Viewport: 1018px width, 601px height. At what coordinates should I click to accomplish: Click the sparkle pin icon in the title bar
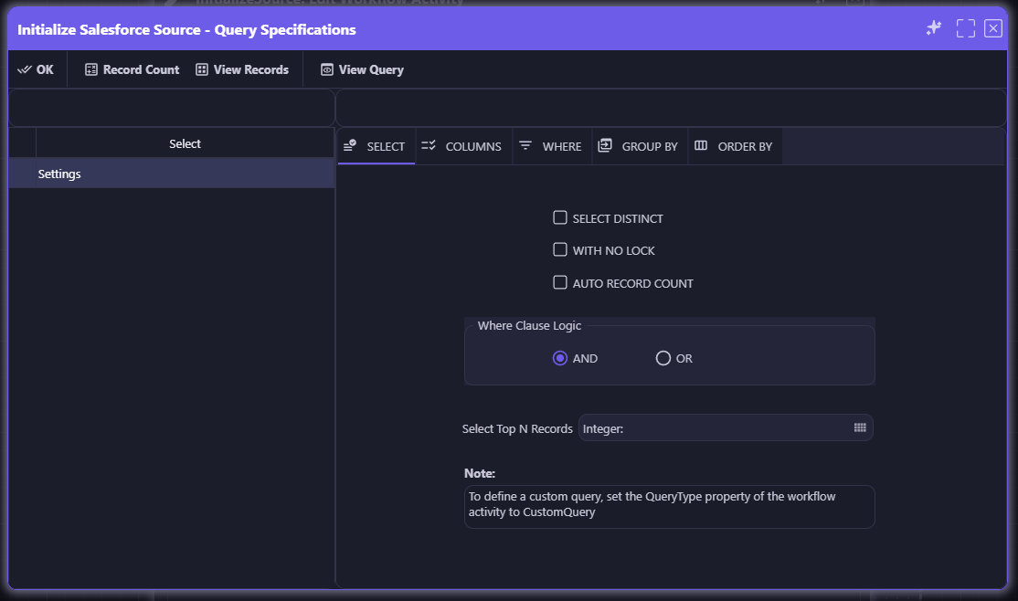(934, 28)
